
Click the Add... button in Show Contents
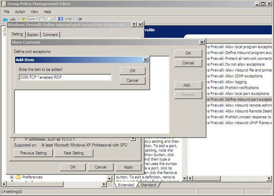(188, 85)
